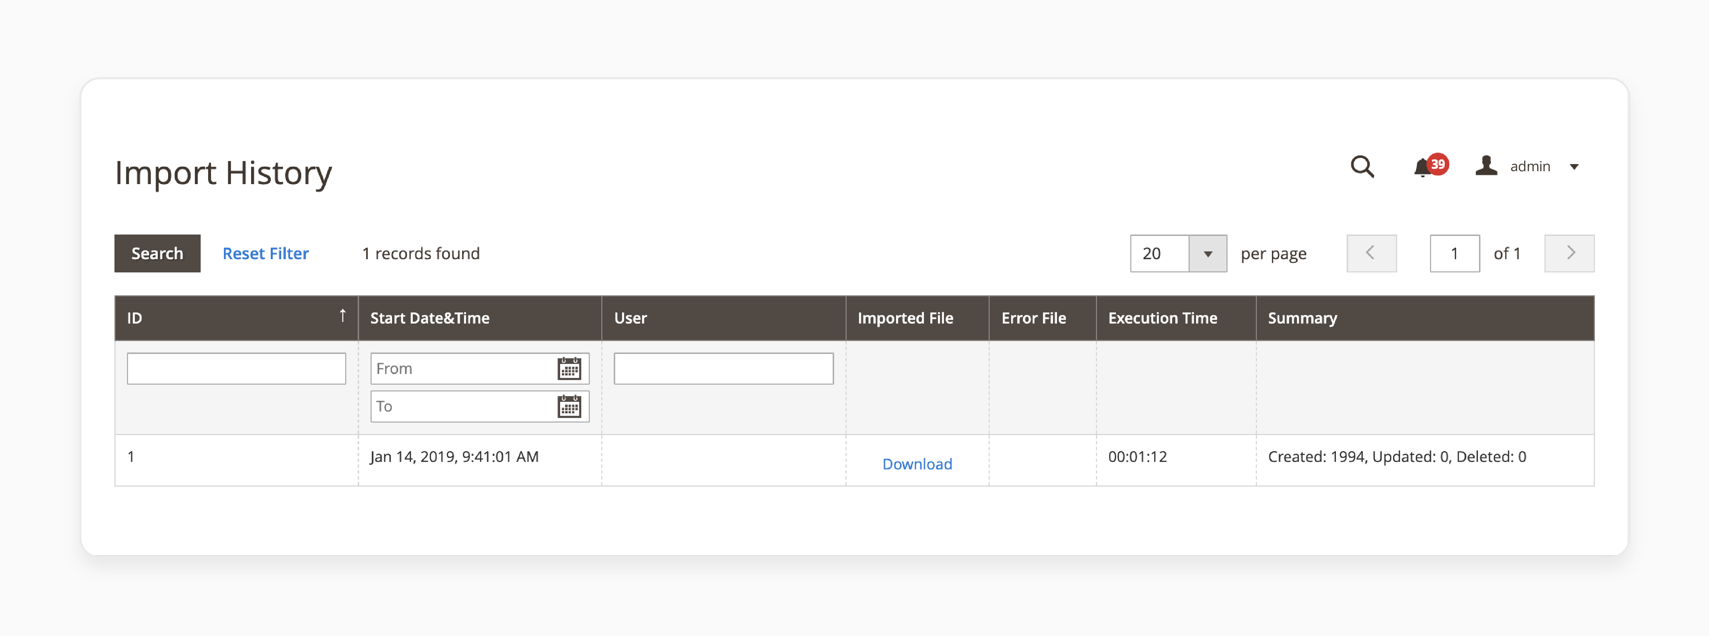
Task: Expand the admin account dropdown arrow
Action: (x=1574, y=167)
